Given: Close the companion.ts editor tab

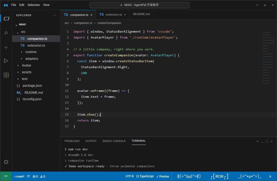Looking at the screenshot, I should click(x=91, y=15).
